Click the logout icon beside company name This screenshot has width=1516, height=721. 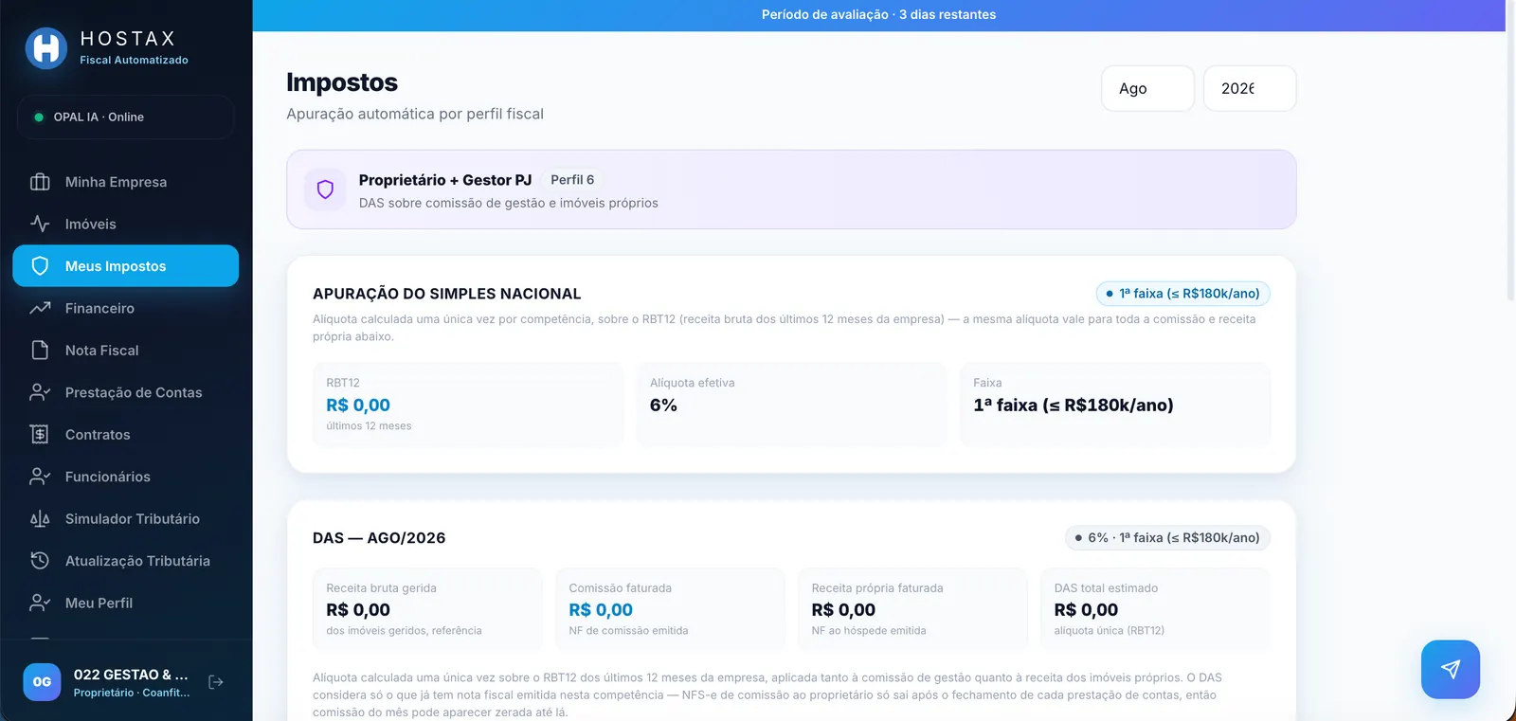click(216, 682)
